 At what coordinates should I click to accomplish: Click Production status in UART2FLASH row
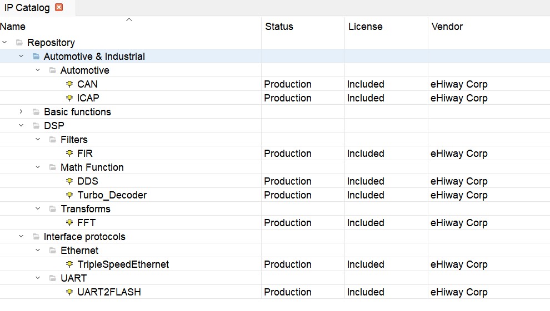click(x=288, y=292)
